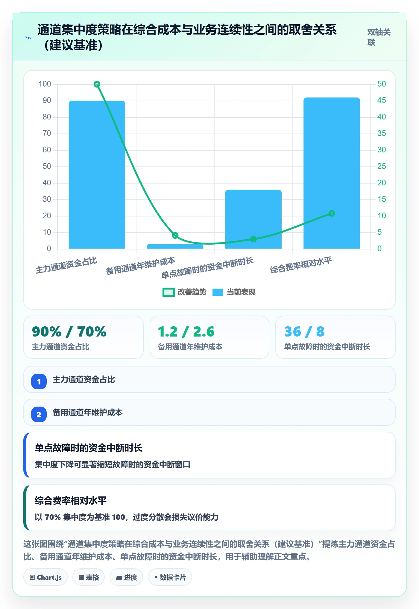Click the chart title 通道集中度策略
The width and height of the screenshot is (419, 609).
[x=187, y=37]
